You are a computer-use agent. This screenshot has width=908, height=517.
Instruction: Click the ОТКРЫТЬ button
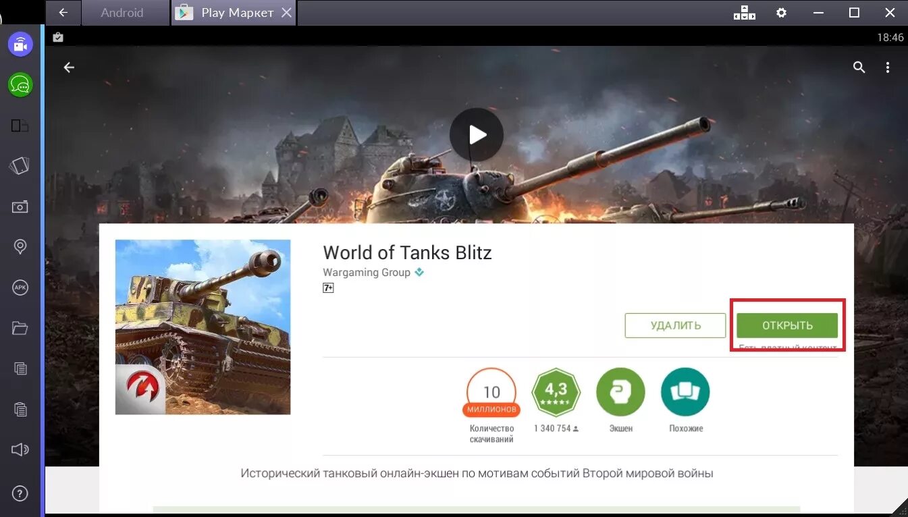pyautogui.click(x=787, y=325)
